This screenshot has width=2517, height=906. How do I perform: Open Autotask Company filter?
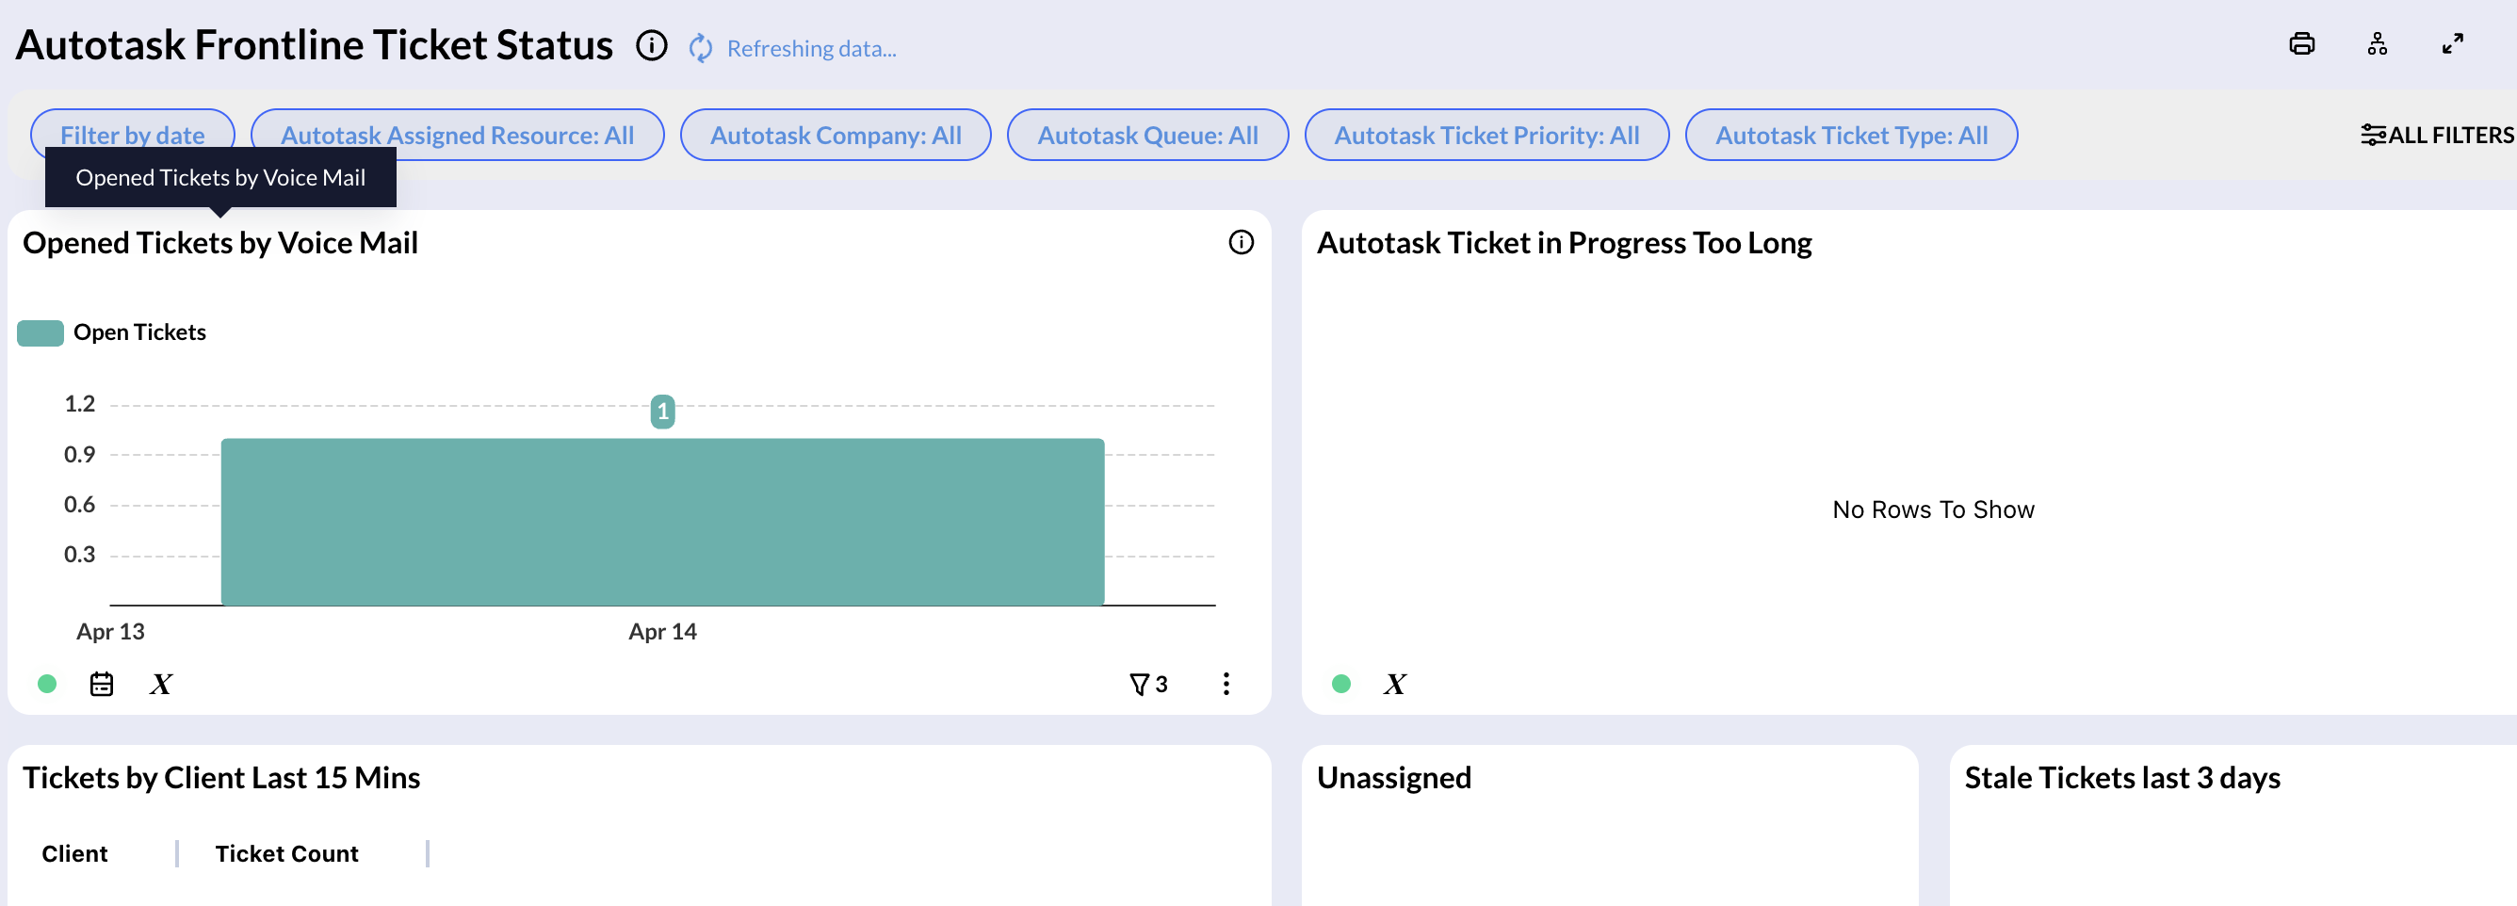836,135
